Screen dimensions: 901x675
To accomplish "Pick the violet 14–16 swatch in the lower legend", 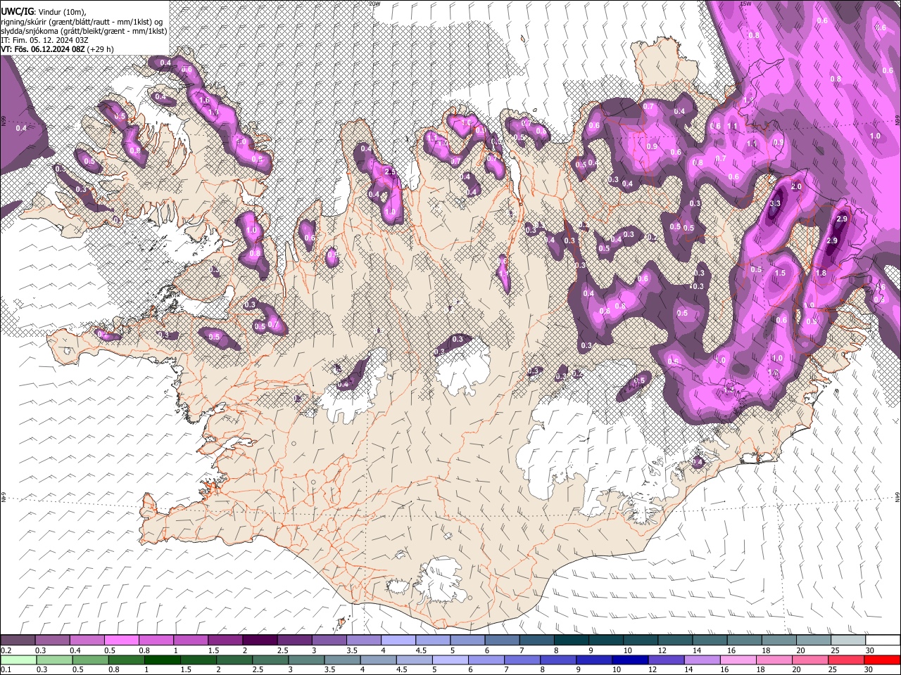I will [702, 660].
